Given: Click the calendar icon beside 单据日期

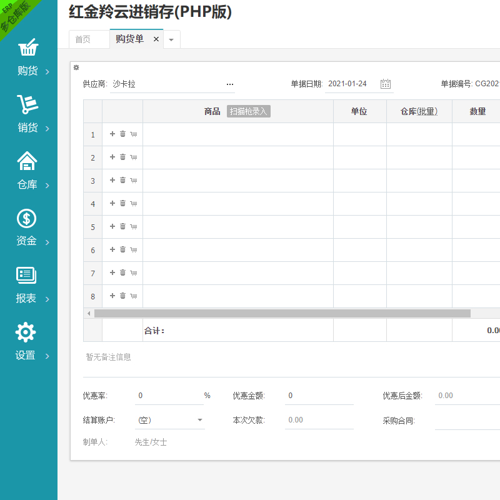Looking at the screenshot, I should click(386, 84).
